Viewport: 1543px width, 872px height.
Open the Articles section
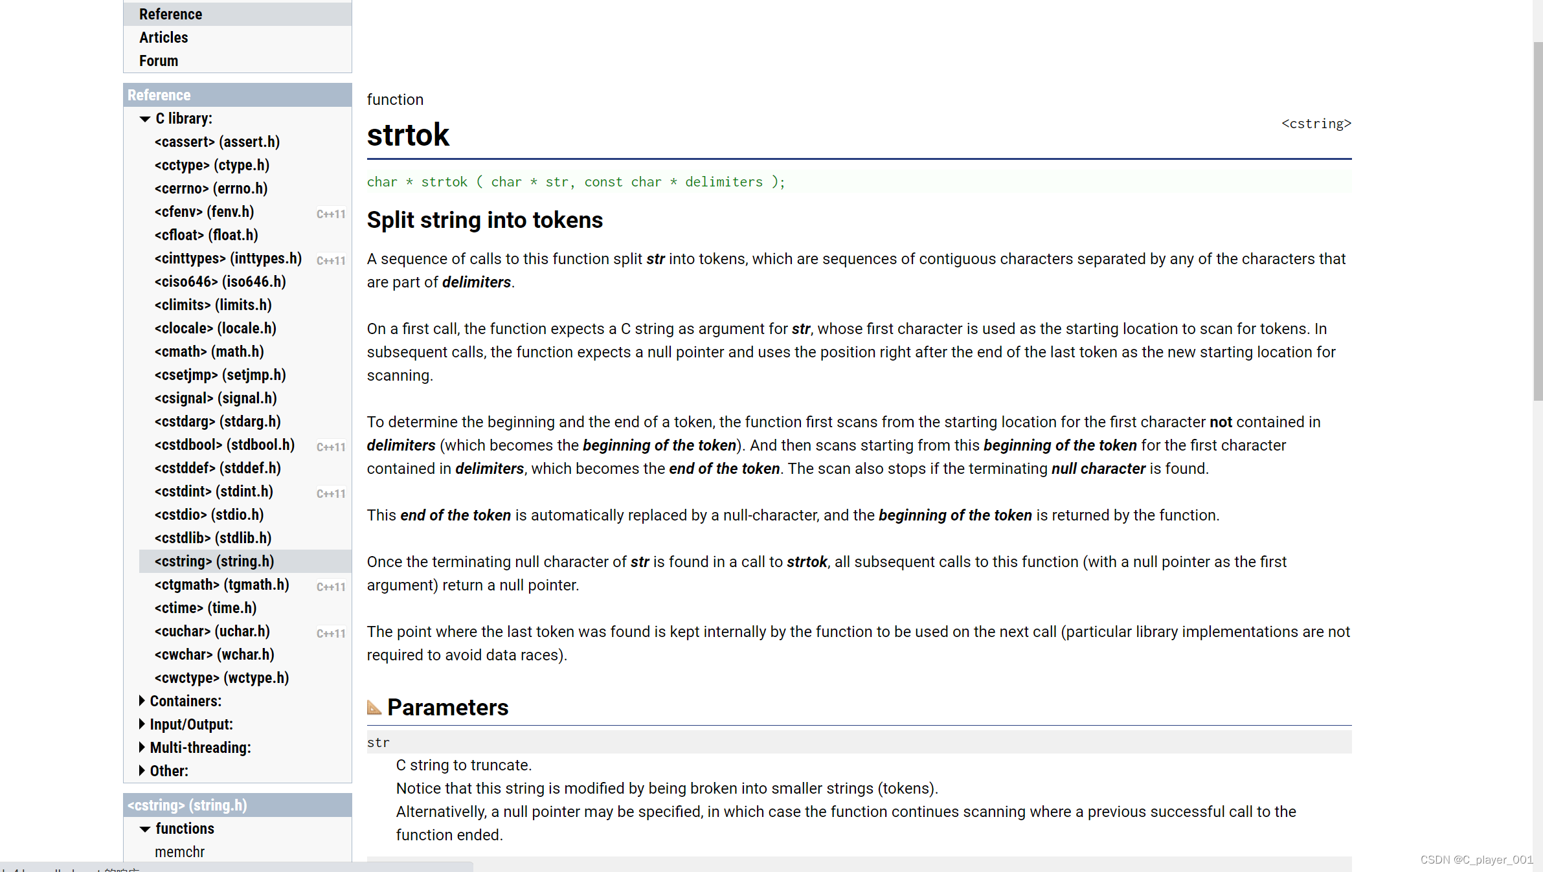point(163,37)
